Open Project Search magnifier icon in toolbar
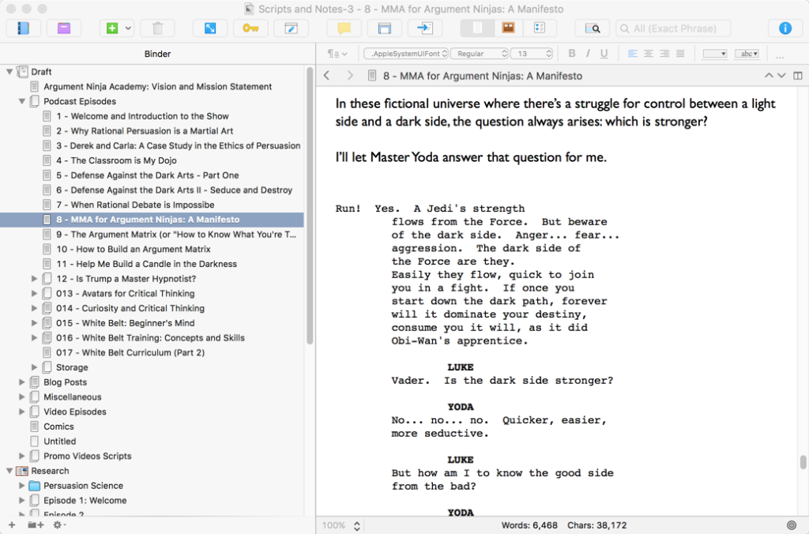809x534 pixels. tap(593, 28)
